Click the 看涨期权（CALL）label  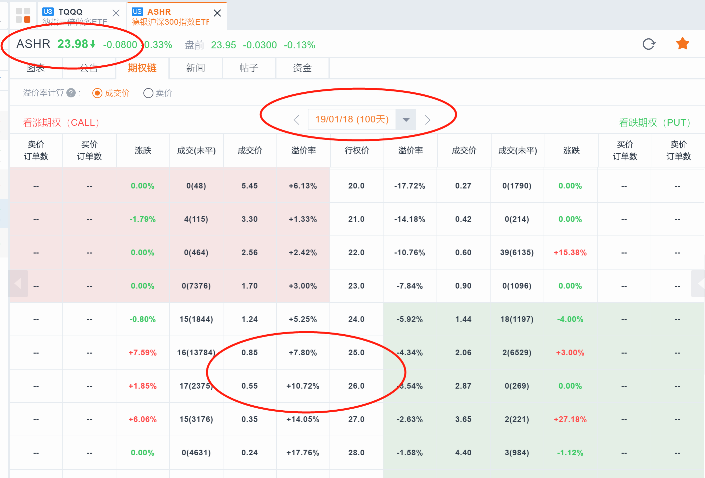coord(62,122)
